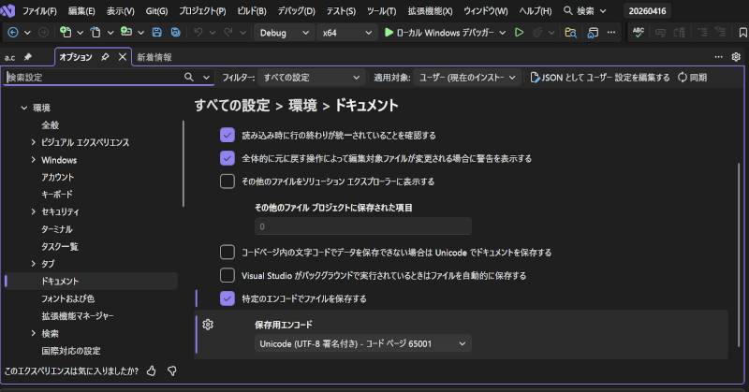Close the オプション tab

(123, 57)
